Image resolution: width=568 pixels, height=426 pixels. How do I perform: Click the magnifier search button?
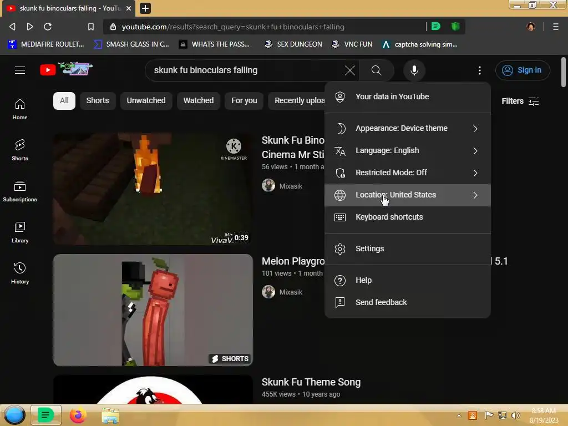tap(377, 70)
